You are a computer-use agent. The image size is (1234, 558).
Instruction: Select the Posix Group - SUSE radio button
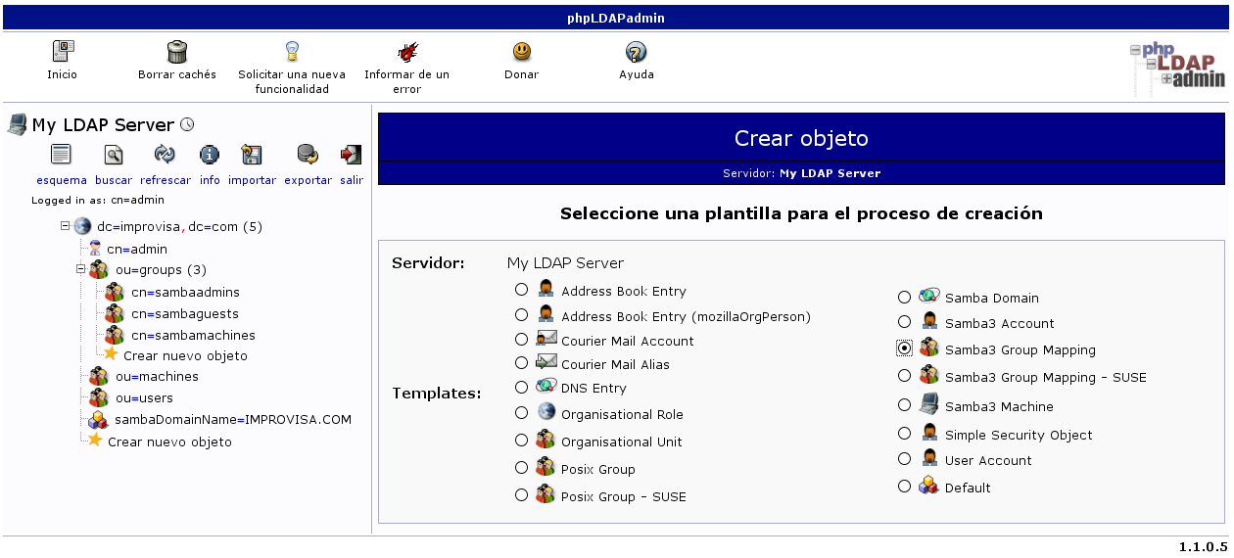521,494
